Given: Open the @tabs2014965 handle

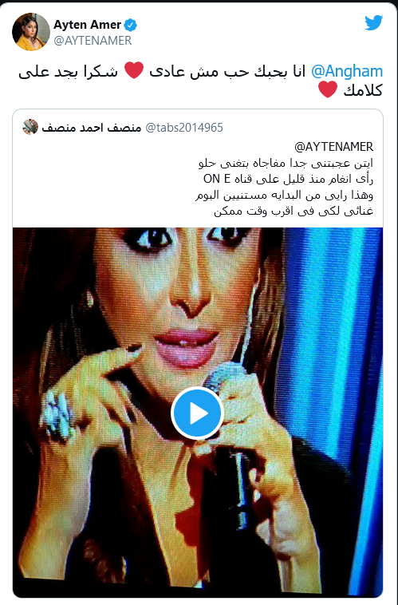Looking at the screenshot, I should [x=184, y=128].
